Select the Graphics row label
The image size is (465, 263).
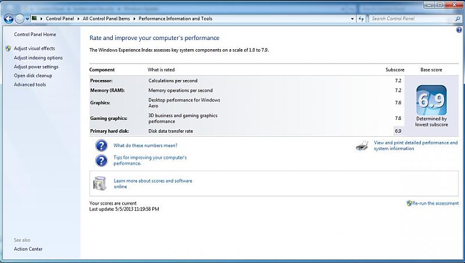point(100,103)
